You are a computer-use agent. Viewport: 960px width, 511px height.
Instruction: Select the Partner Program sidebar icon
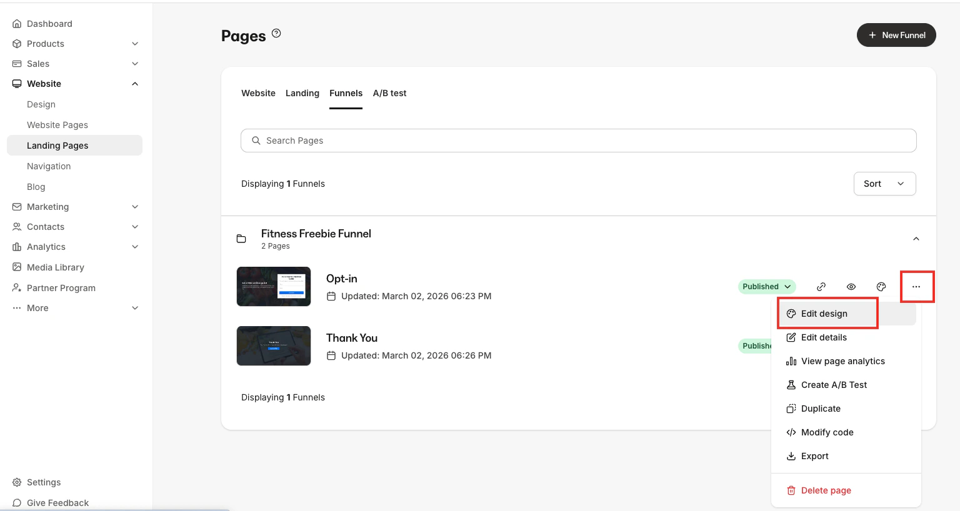[x=16, y=287]
